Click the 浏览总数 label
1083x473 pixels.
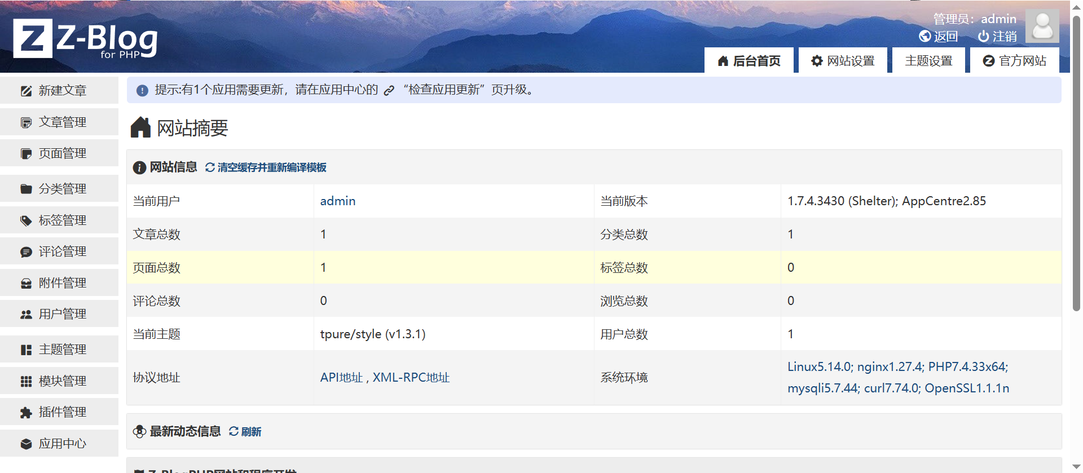(x=624, y=301)
